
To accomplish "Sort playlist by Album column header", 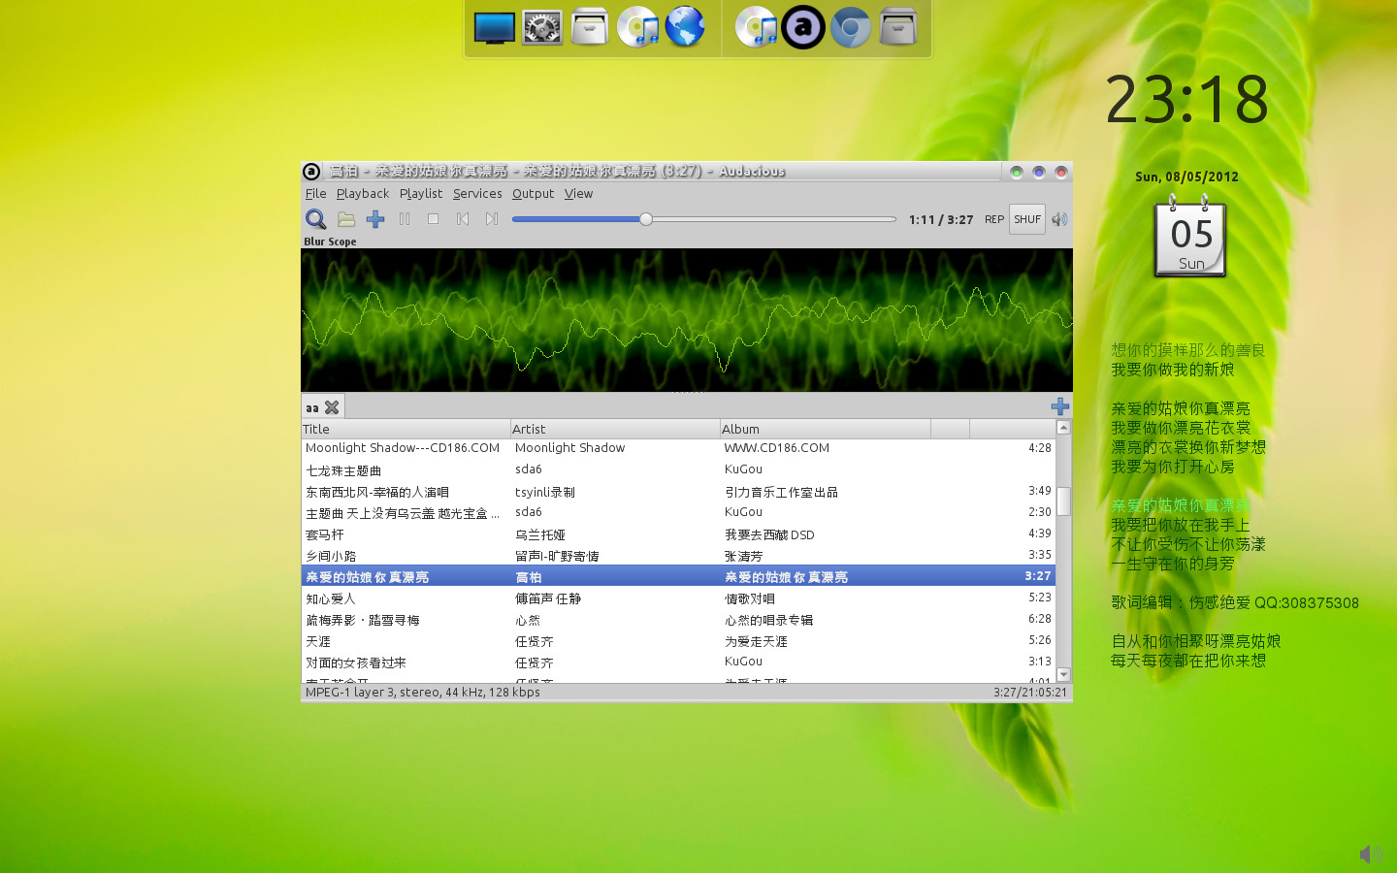I will pyautogui.click(x=825, y=429).
